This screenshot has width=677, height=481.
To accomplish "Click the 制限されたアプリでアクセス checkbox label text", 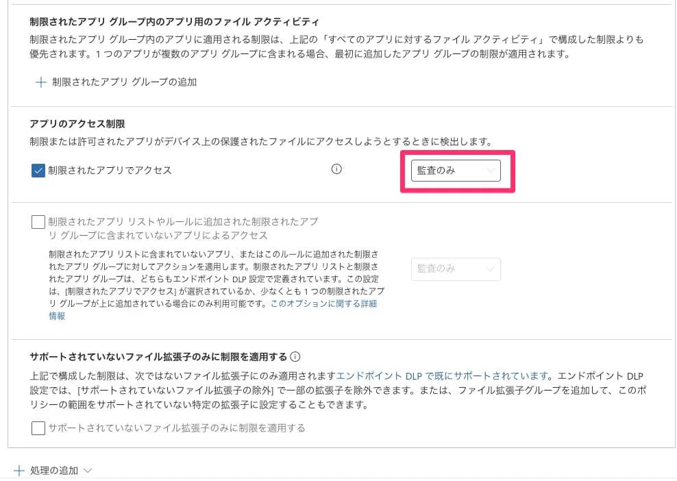I will [110, 171].
